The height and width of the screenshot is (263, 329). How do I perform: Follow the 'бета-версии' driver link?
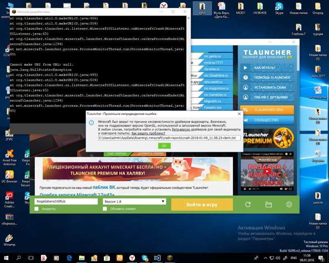coord(181,129)
